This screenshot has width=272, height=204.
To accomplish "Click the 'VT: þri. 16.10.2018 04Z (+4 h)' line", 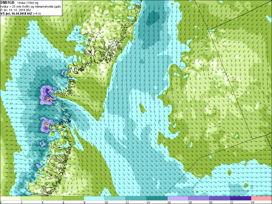I will [21, 14].
